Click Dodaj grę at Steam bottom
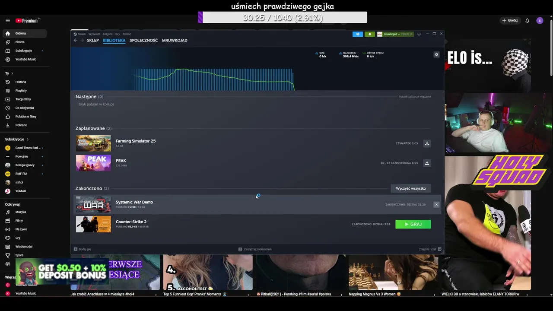The height and width of the screenshot is (311, 553). (x=83, y=249)
